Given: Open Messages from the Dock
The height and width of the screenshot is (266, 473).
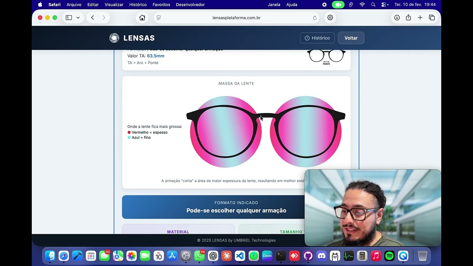Looking at the screenshot, I should pos(105,256).
